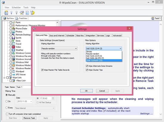164x122 pixels.
Task: Click the Settings ... link
Action: [146, 114]
